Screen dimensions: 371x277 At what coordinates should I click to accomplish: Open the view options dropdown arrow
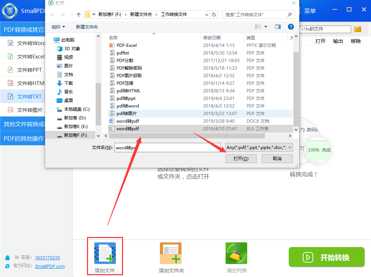point(266,27)
